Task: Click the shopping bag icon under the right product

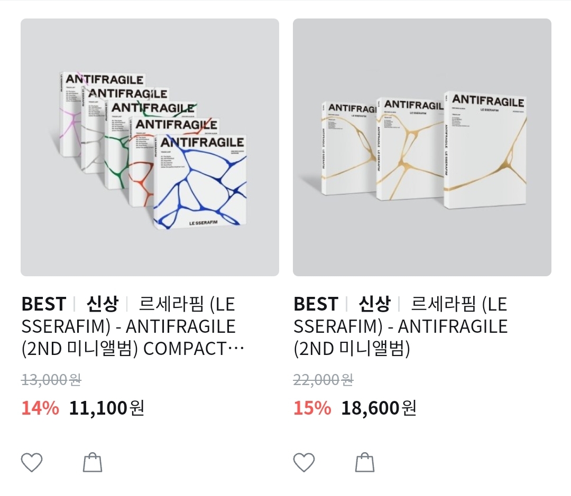Action: [364, 462]
